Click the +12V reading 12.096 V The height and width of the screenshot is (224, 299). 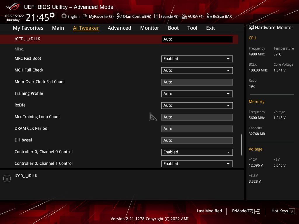click(255, 165)
